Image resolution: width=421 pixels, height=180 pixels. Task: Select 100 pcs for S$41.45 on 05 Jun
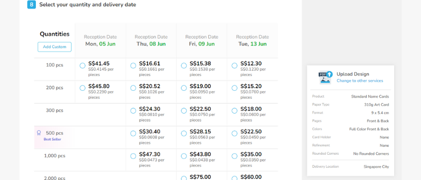(83, 65)
